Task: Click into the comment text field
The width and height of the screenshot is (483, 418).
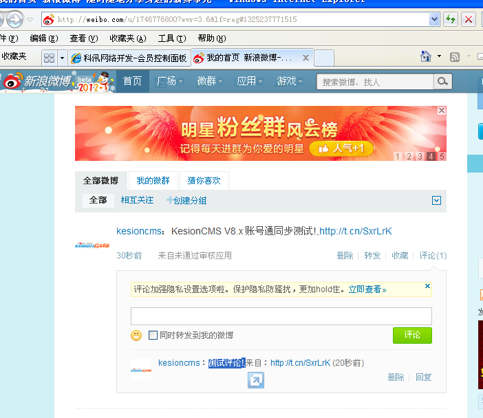Action: pyautogui.click(x=281, y=316)
